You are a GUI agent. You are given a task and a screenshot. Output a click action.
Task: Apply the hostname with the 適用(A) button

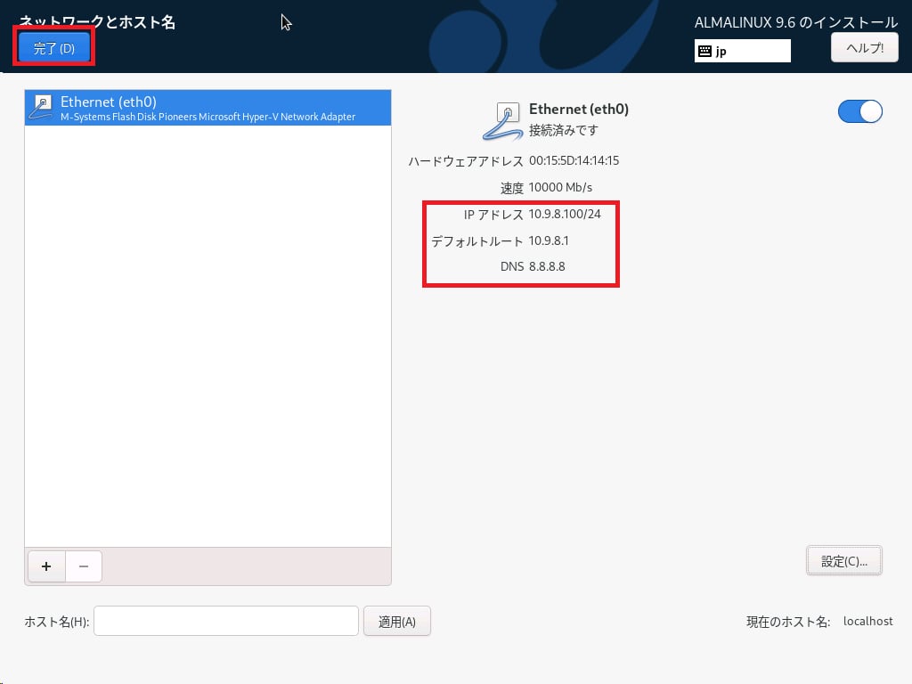[397, 622]
